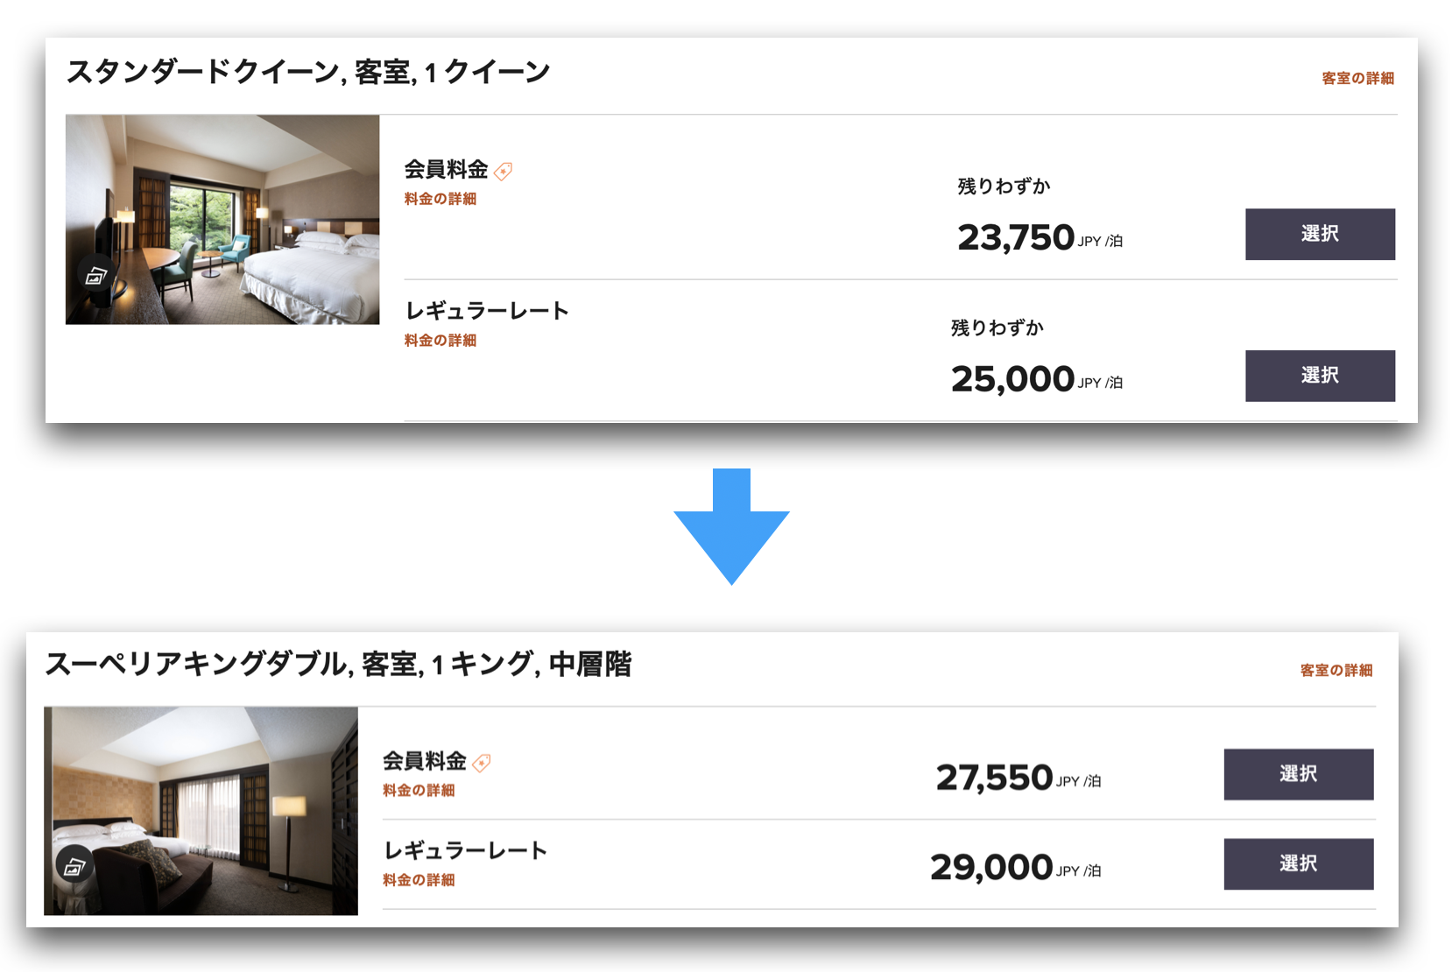1452x972 pixels.
Task: Click the スタンダードクイーン room title heading
Action: point(308,72)
